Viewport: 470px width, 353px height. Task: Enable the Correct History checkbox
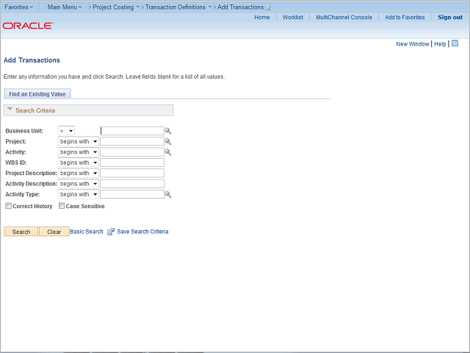[8, 206]
